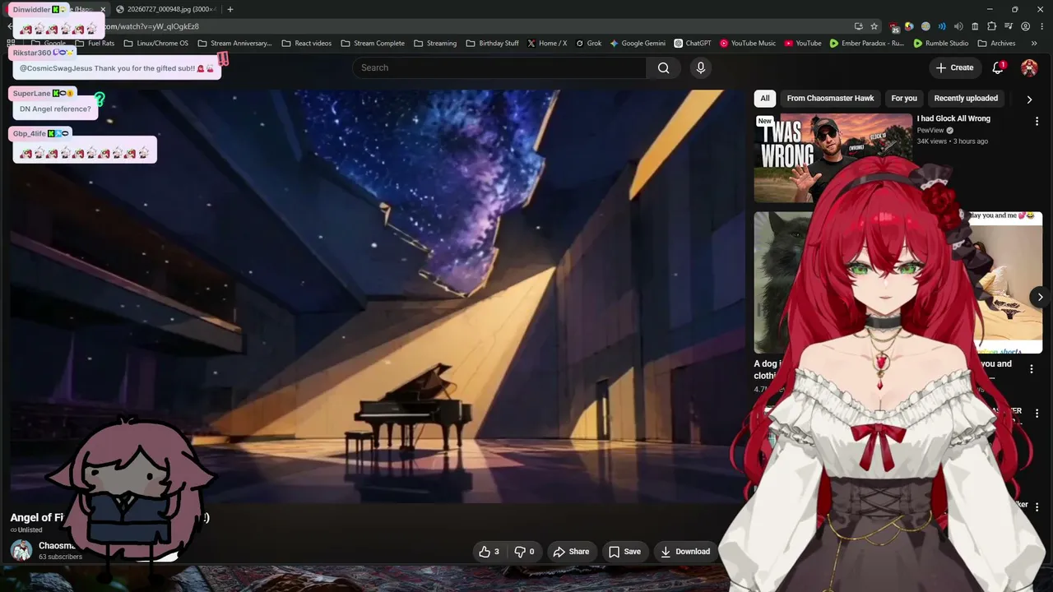The image size is (1053, 592).
Task: Click the '34K views • 3 hours ago' text
Action: [x=953, y=141]
